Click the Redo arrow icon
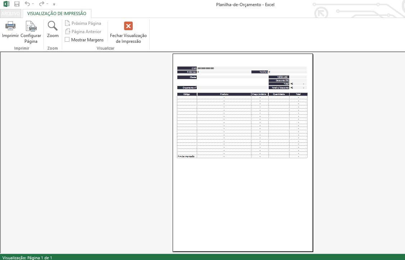The width and height of the screenshot is (405, 260). point(41,4)
